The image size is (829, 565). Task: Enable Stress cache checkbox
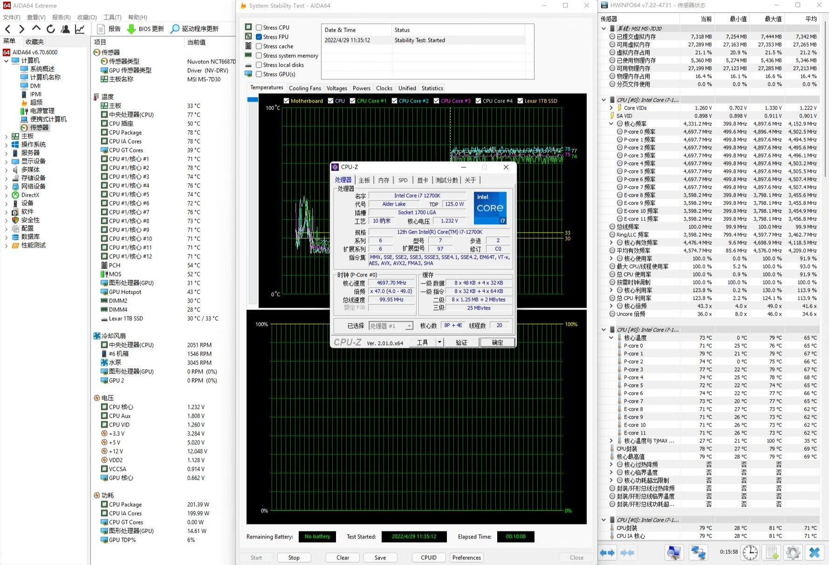tap(259, 46)
